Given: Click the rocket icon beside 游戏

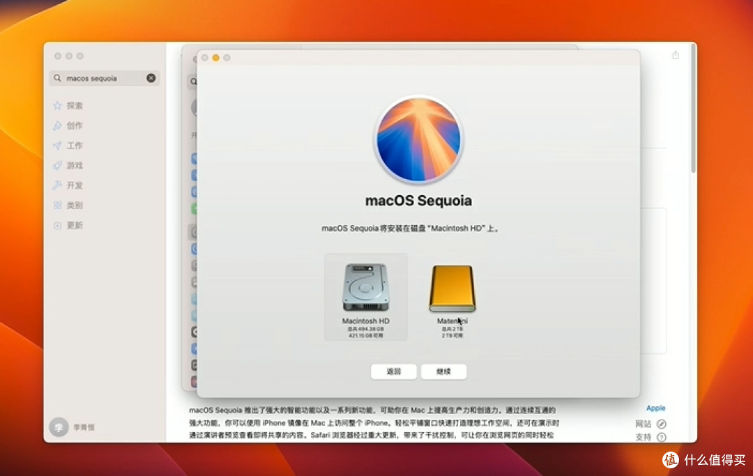Looking at the screenshot, I should [x=58, y=166].
